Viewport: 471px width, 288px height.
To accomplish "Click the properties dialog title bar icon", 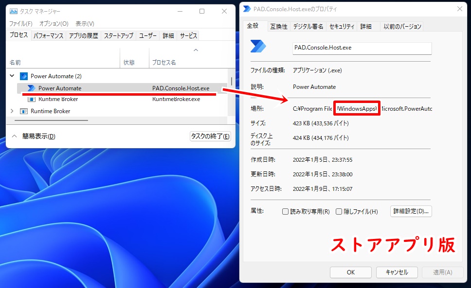I will (x=247, y=9).
